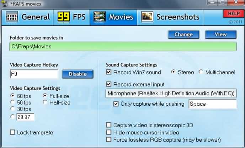Enable Capture video in stereoscopic 3D
Viewport: 245px width, 148px height.
click(108, 125)
